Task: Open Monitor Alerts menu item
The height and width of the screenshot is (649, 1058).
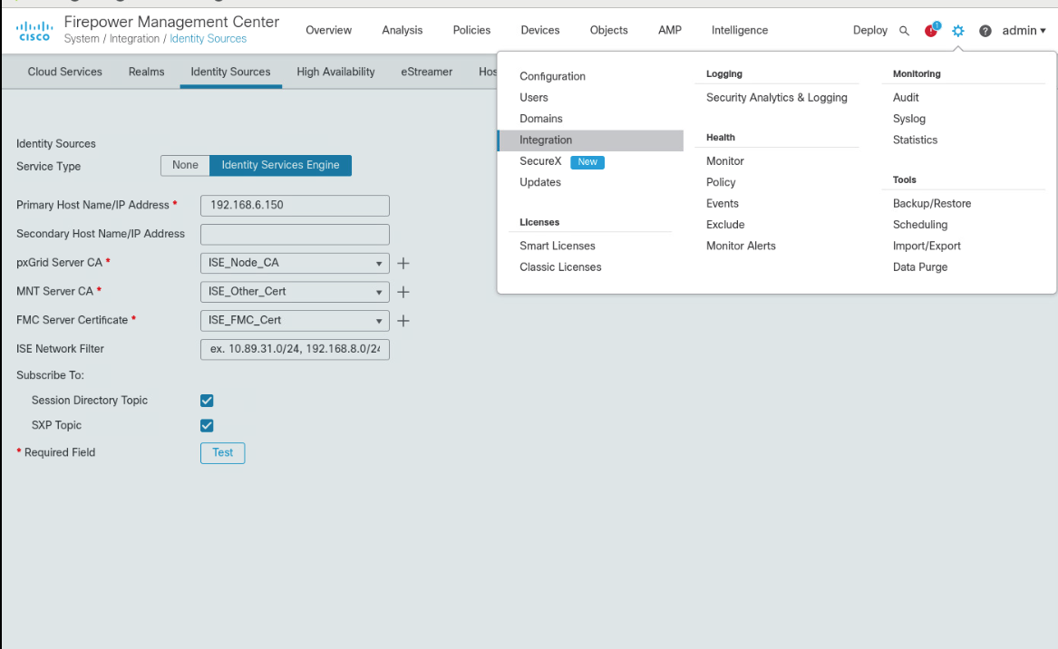Action: tap(741, 247)
